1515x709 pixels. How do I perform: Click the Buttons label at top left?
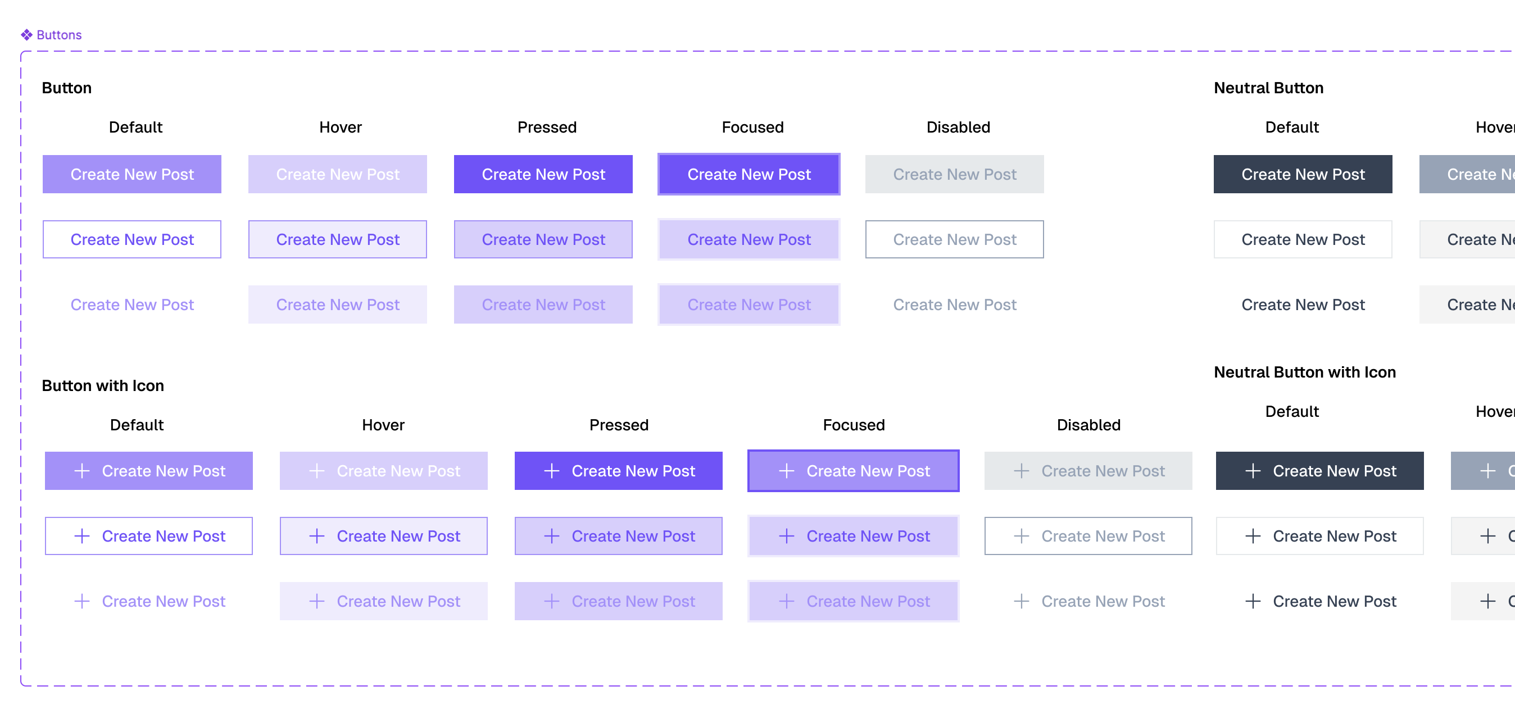tap(59, 34)
